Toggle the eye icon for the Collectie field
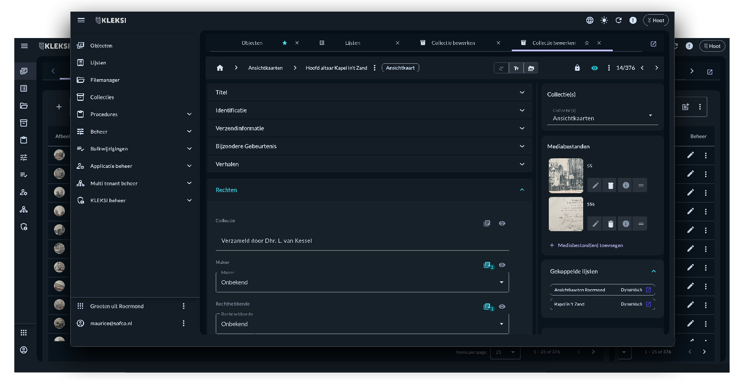This screenshot has width=746, height=380. point(502,223)
